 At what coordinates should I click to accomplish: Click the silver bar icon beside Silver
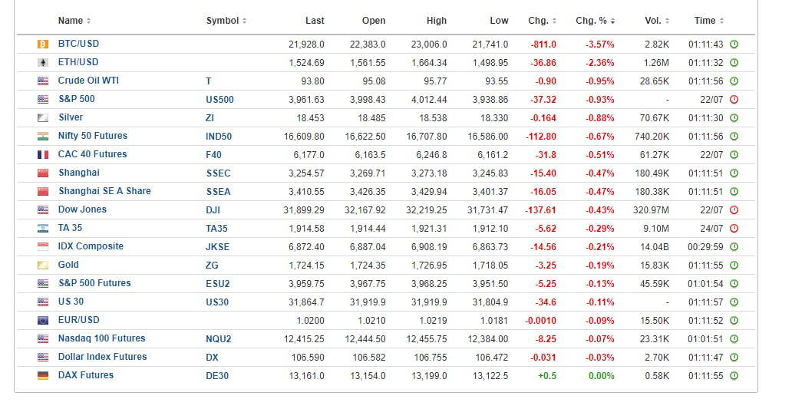pos(43,118)
